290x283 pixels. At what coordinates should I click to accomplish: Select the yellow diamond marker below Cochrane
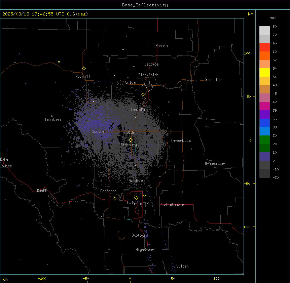pyautogui.click(x=114, y=198)
